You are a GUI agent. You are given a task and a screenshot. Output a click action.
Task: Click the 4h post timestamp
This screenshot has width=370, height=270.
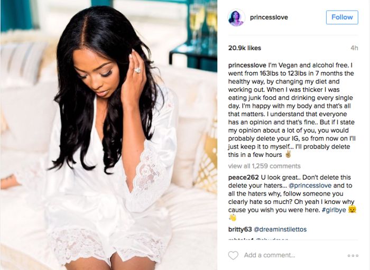coord(354,48)
